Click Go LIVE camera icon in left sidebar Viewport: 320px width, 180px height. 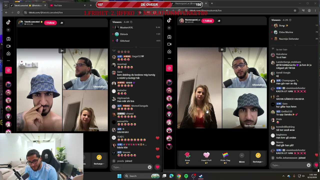tap(8, 46)
